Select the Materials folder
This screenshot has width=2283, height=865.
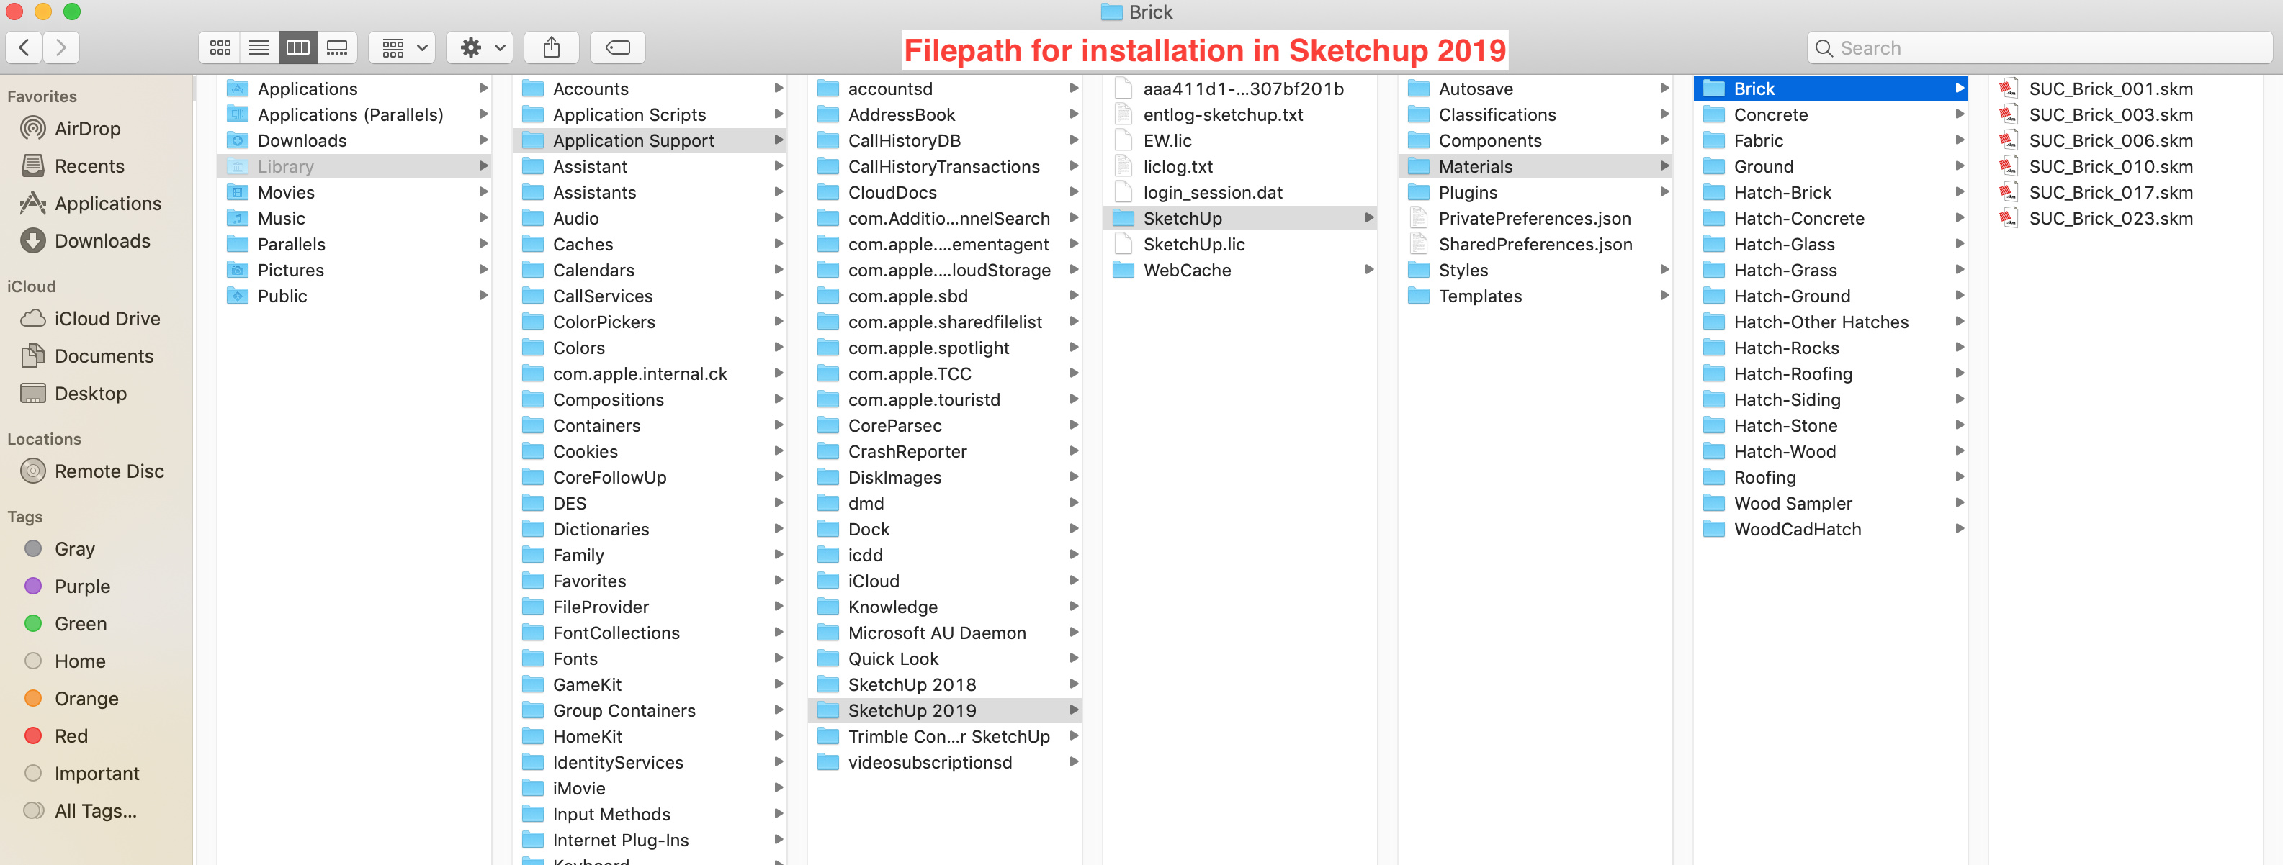click(1535, 166)
